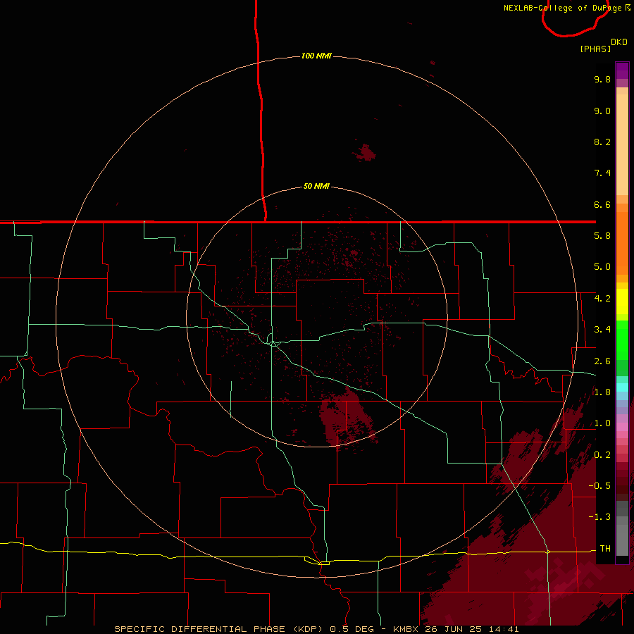Image resolution: width=634 pixels, height=634 pixels.
Task: Click the 50 NMI range ring label
Action: click(x=316, y=187)
